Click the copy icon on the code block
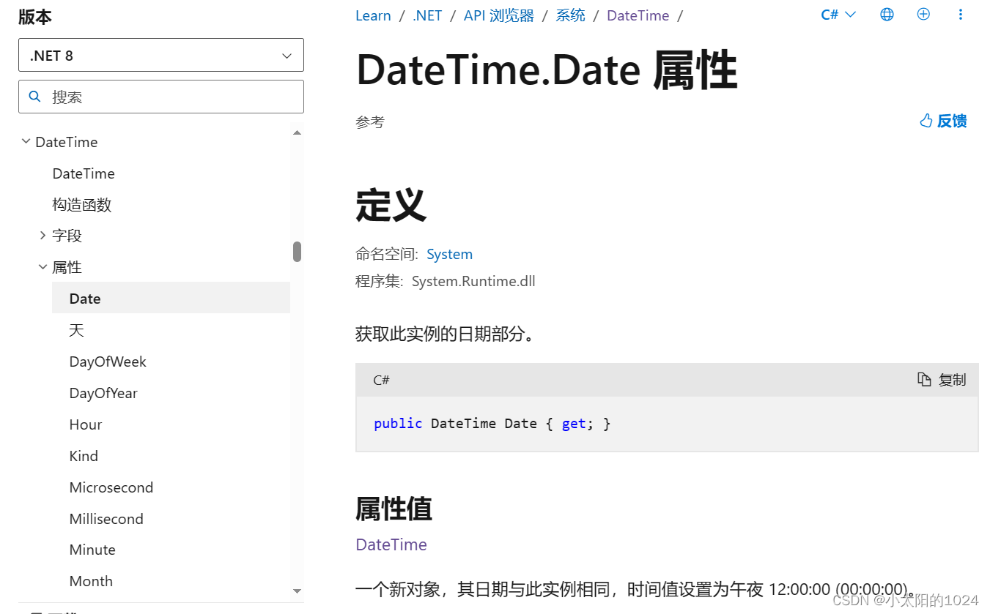Image resolution: width=990 pixels, height=614 pixels. point(925,379)
